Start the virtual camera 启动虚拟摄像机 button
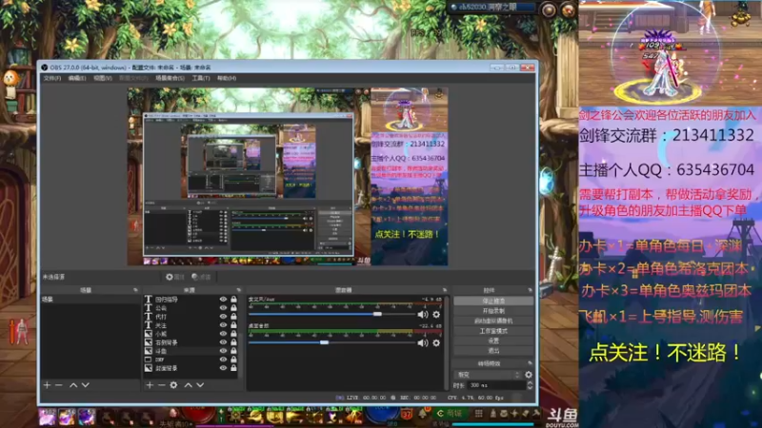 pos(493,321)
